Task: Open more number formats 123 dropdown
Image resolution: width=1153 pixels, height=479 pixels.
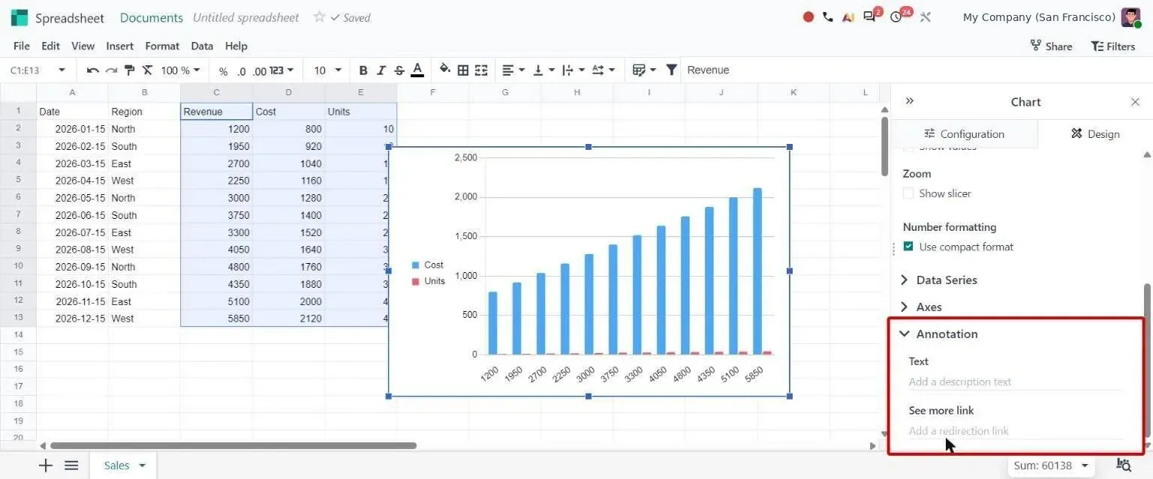Action: click(x=281, y=70)
